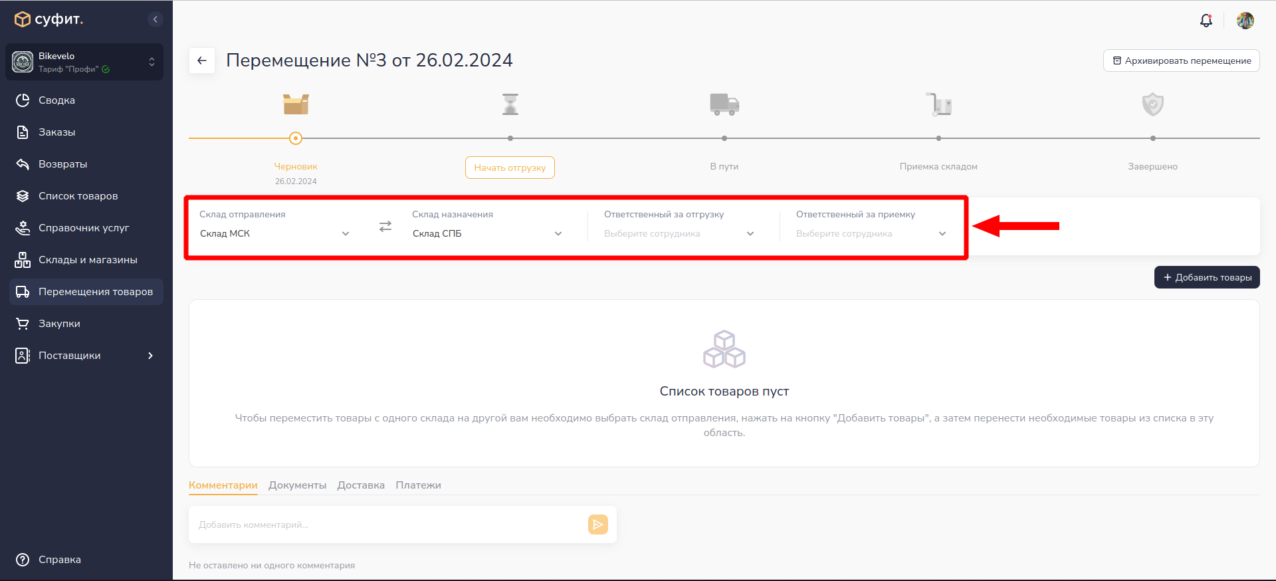The height and width of the screenshot is (581, 1276).
Task: Click the Поставщики contacts icon
Action: tap(23, 356)
